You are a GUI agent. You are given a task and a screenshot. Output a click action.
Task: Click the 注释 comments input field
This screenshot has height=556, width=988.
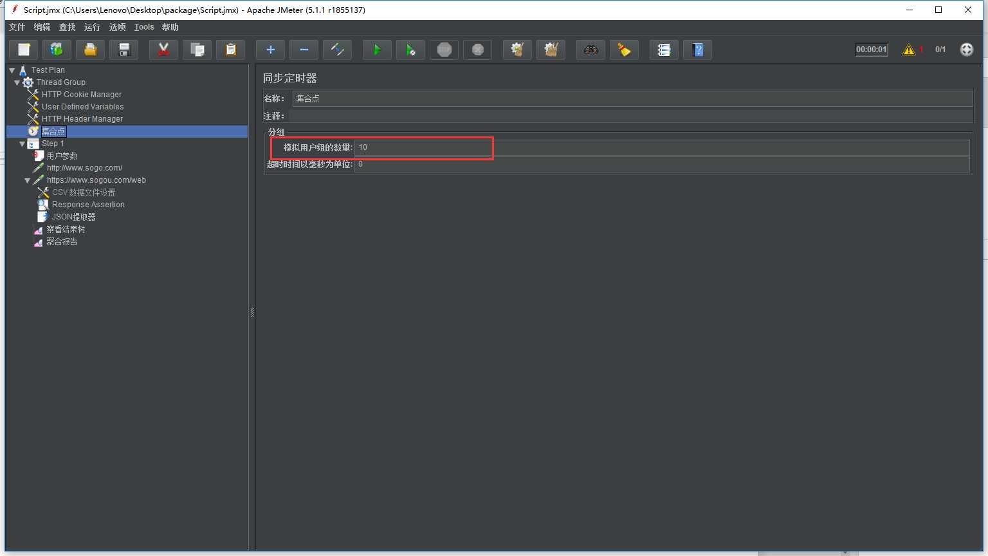pos(630,116)
